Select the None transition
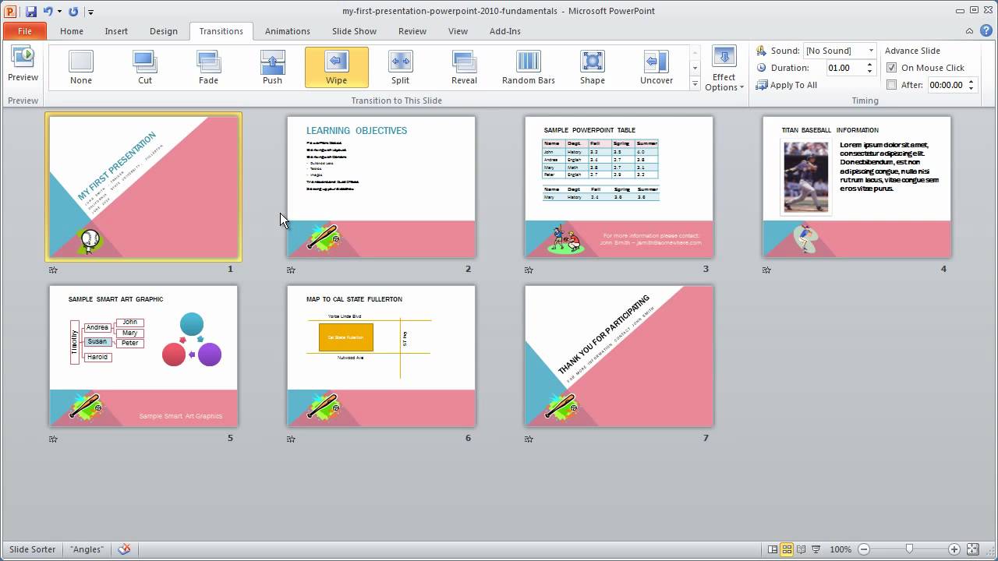 [x=81, y=67]
